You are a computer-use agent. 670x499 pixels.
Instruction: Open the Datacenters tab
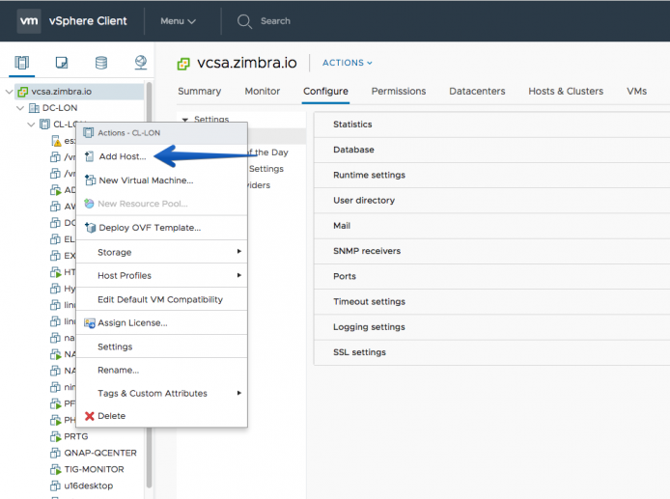pyautogui.click(x=477, y=91)
